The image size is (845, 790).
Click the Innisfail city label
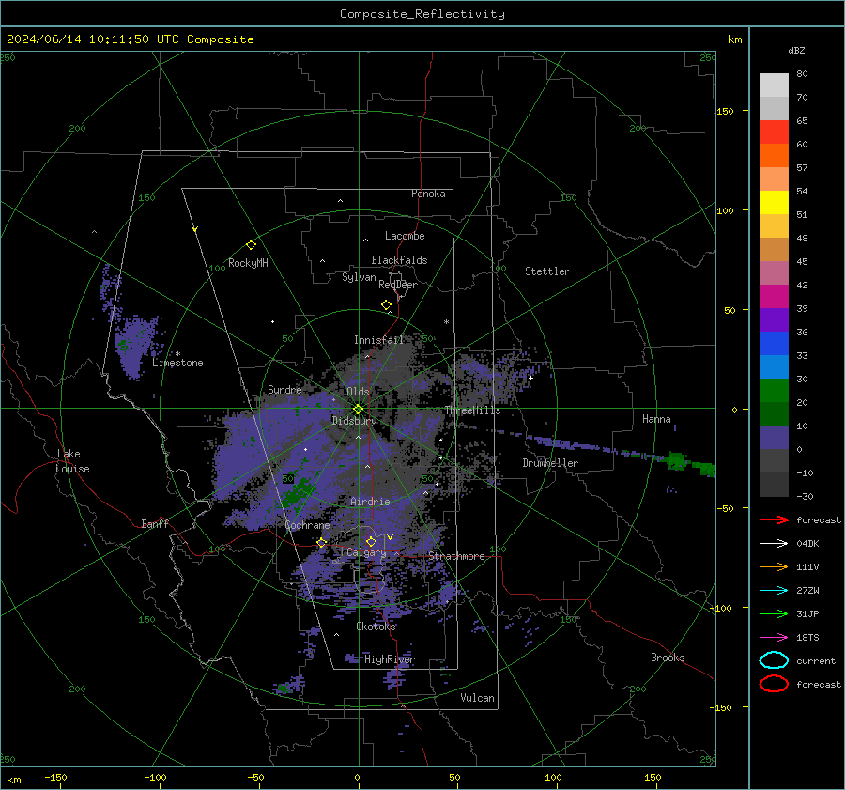tap(379, 340)
